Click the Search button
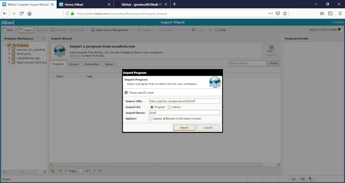345x183 pixels. tap(274, 63)
